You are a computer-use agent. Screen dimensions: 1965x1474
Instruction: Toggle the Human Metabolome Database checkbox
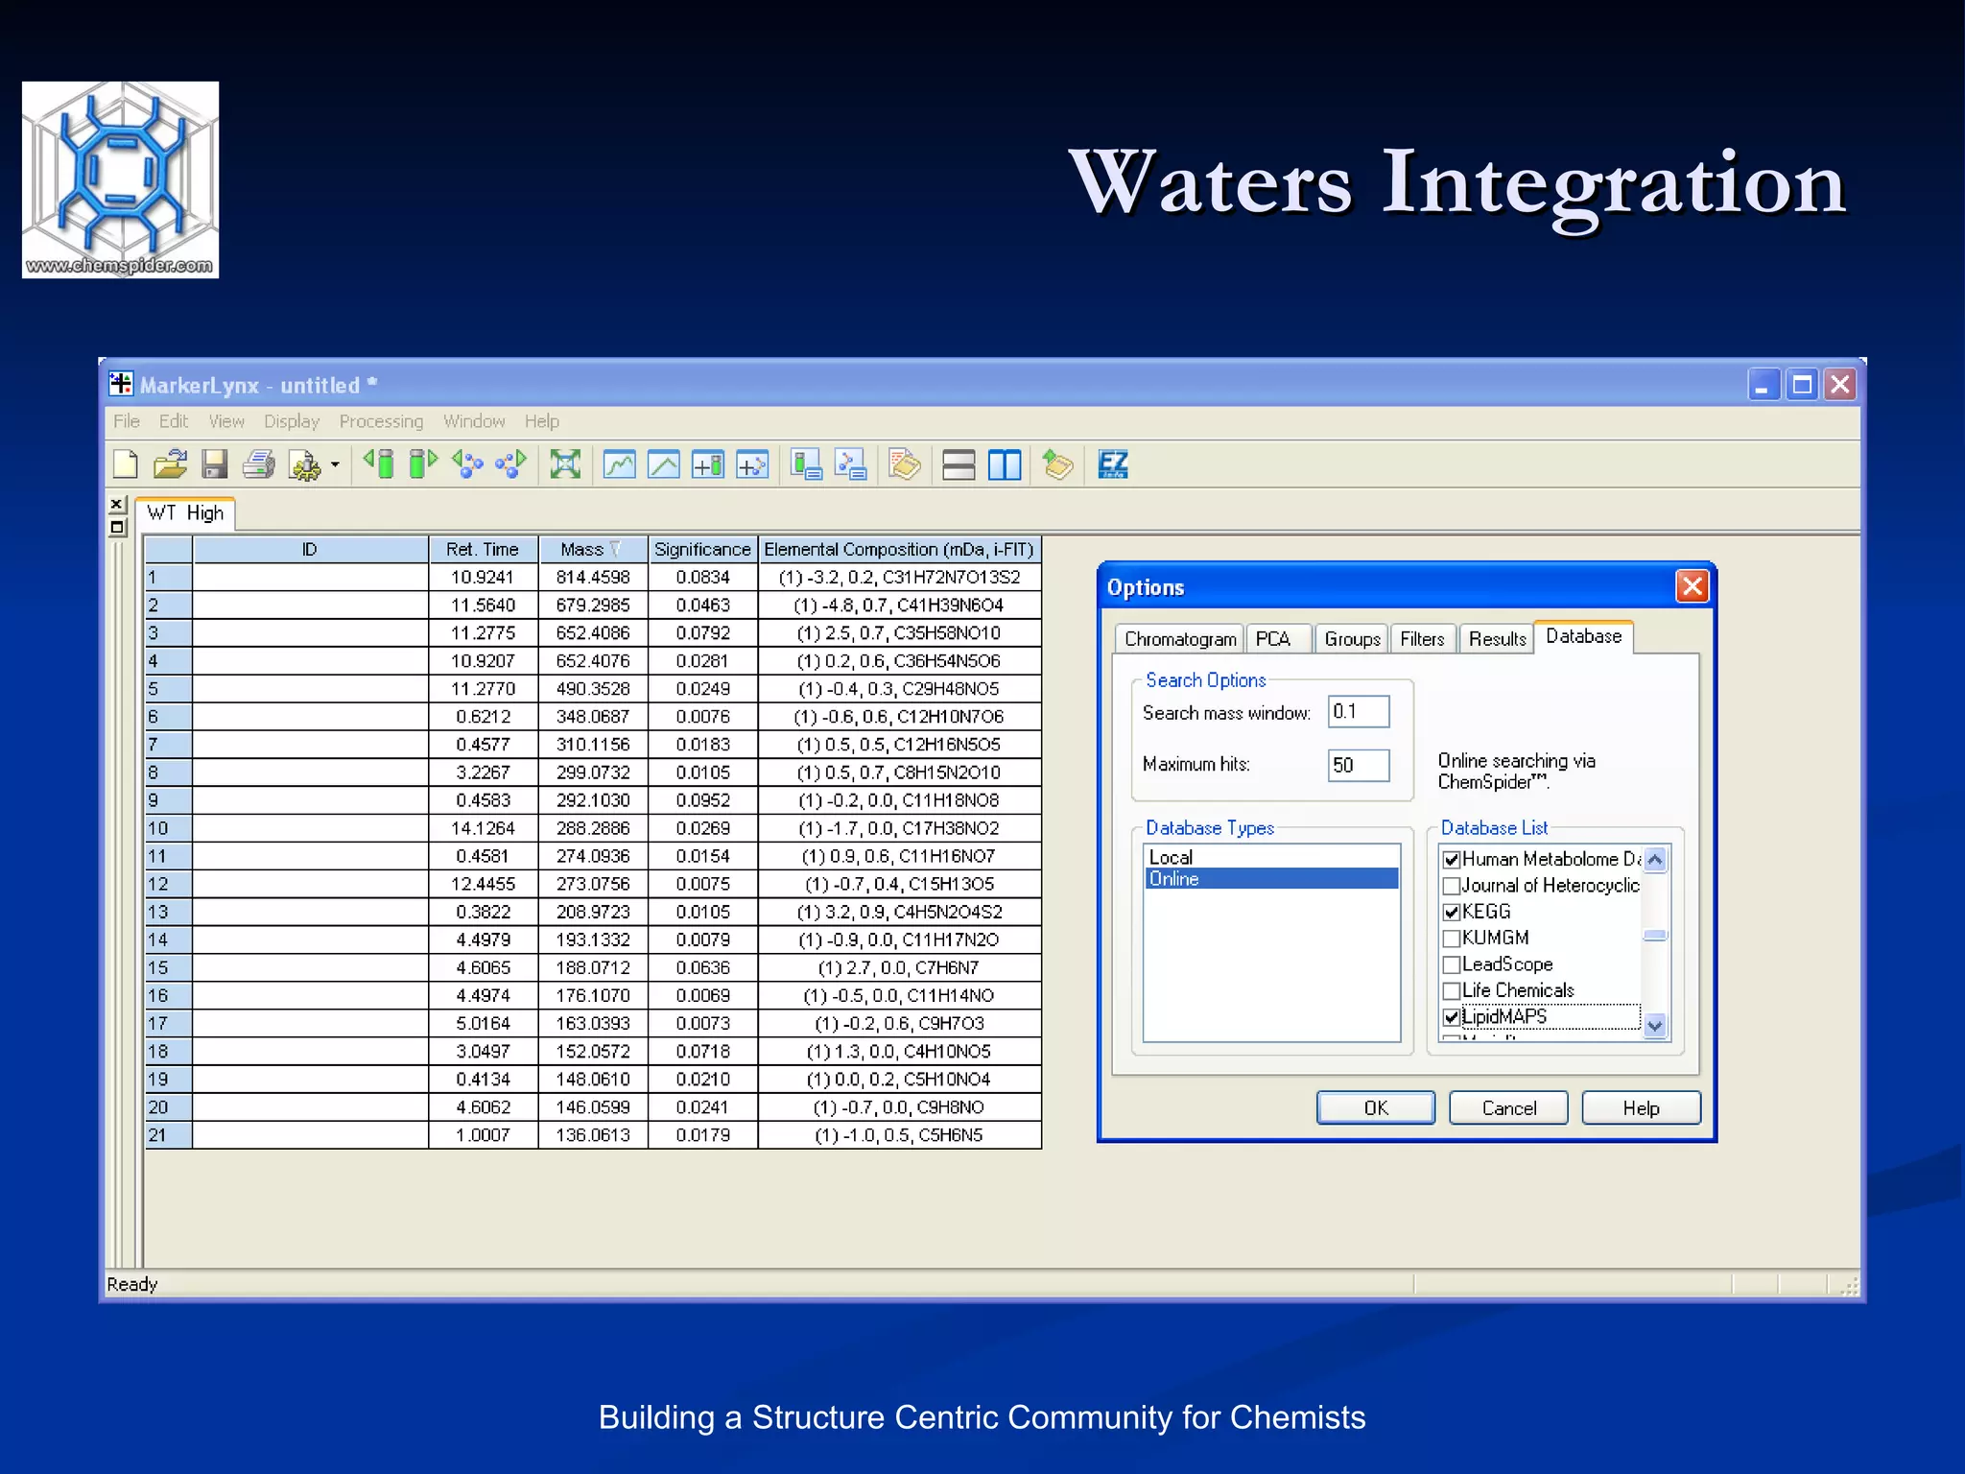click(1452, 860)
